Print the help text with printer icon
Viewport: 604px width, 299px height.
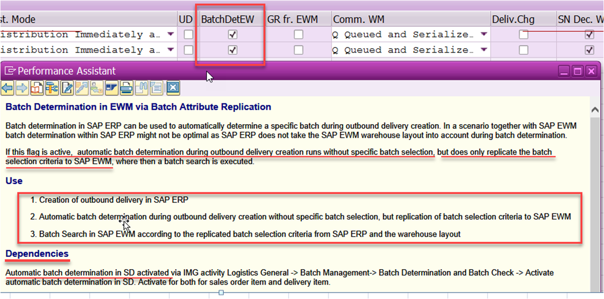[126, 88]
